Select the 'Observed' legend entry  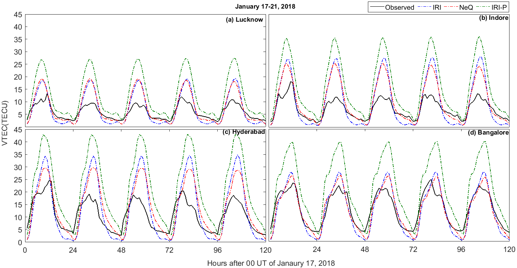pos(392,7)
